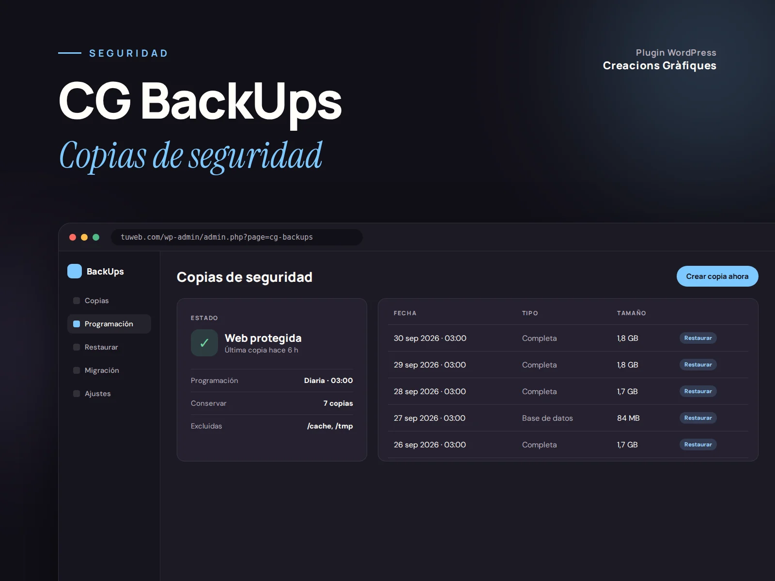Restore the 29 sep 2026 backup
Viewport: 775px width, 581px height.
pyautogui.click(x=698, y=365)
